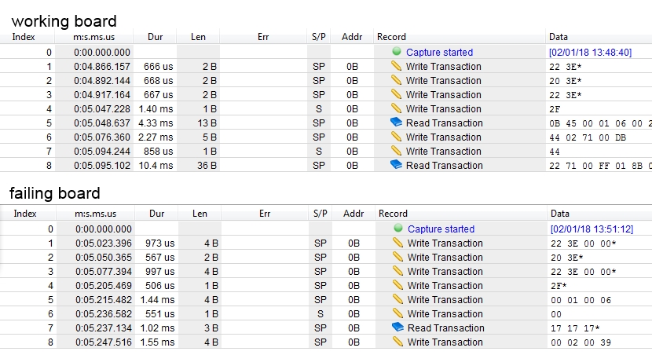Click pencil icon of working board row 4
The image size is (652, 355).
397,108
